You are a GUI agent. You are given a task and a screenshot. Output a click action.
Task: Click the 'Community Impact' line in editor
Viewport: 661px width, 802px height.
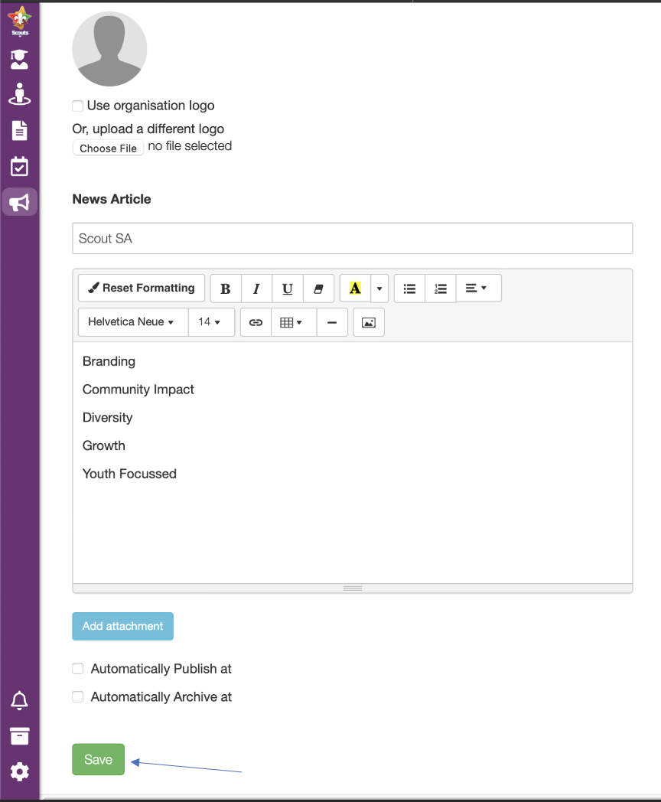tap(138, 390)
